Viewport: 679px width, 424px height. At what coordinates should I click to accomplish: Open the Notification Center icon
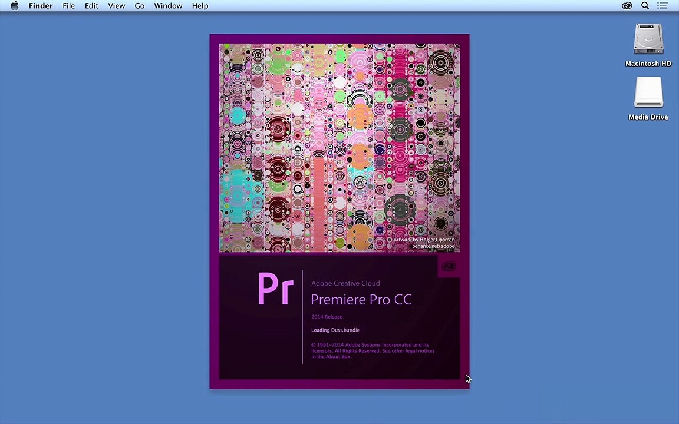coord(662,6)
